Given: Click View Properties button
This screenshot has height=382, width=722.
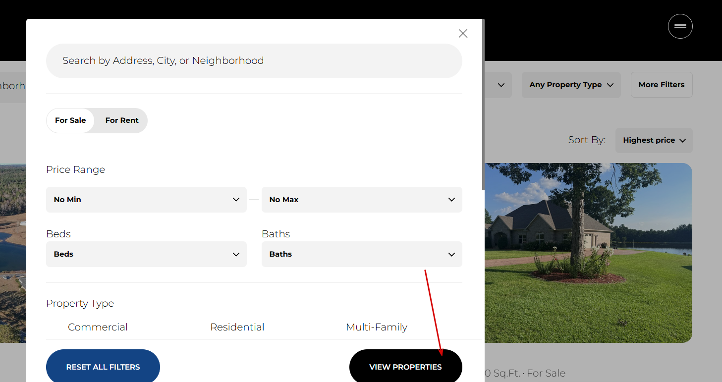Looking at the screenshot, I should pyautogui.click(x=406, y=367).
